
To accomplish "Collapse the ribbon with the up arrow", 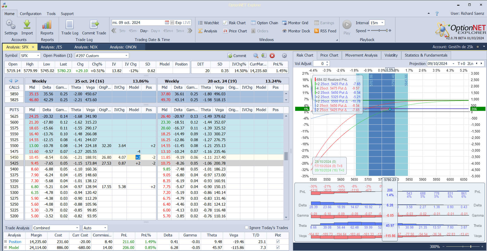I will (429, 14).
